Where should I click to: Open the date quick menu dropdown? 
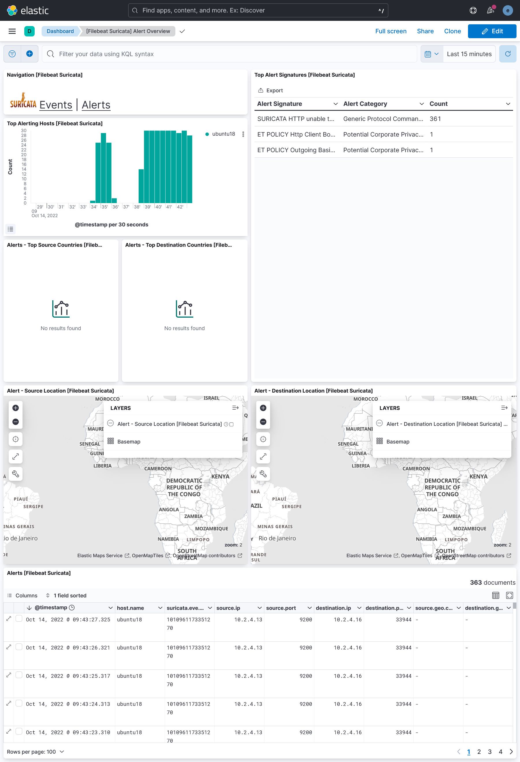click(x=432, y=54)
